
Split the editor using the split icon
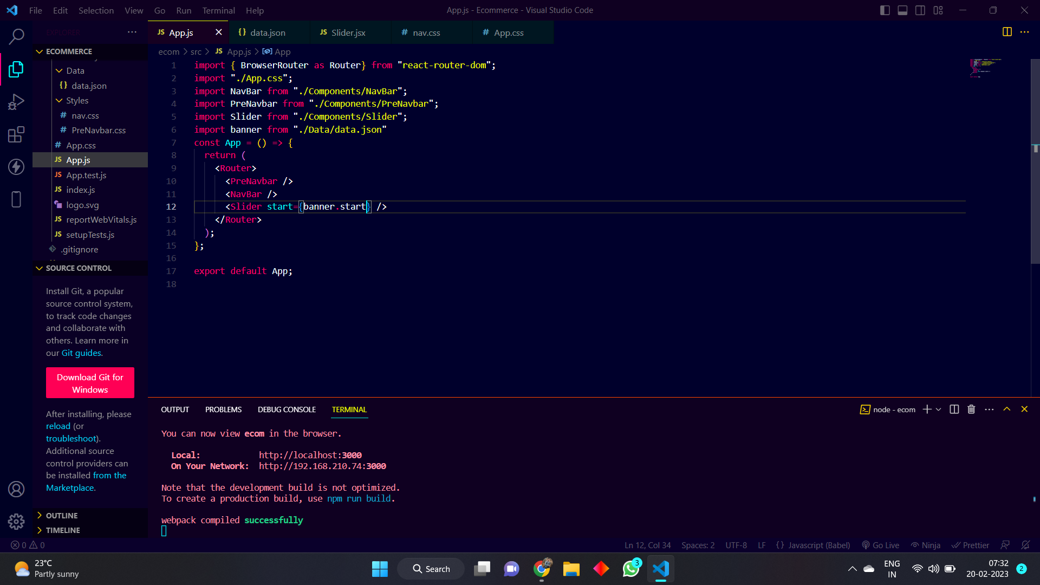[x=1007, y=32]
